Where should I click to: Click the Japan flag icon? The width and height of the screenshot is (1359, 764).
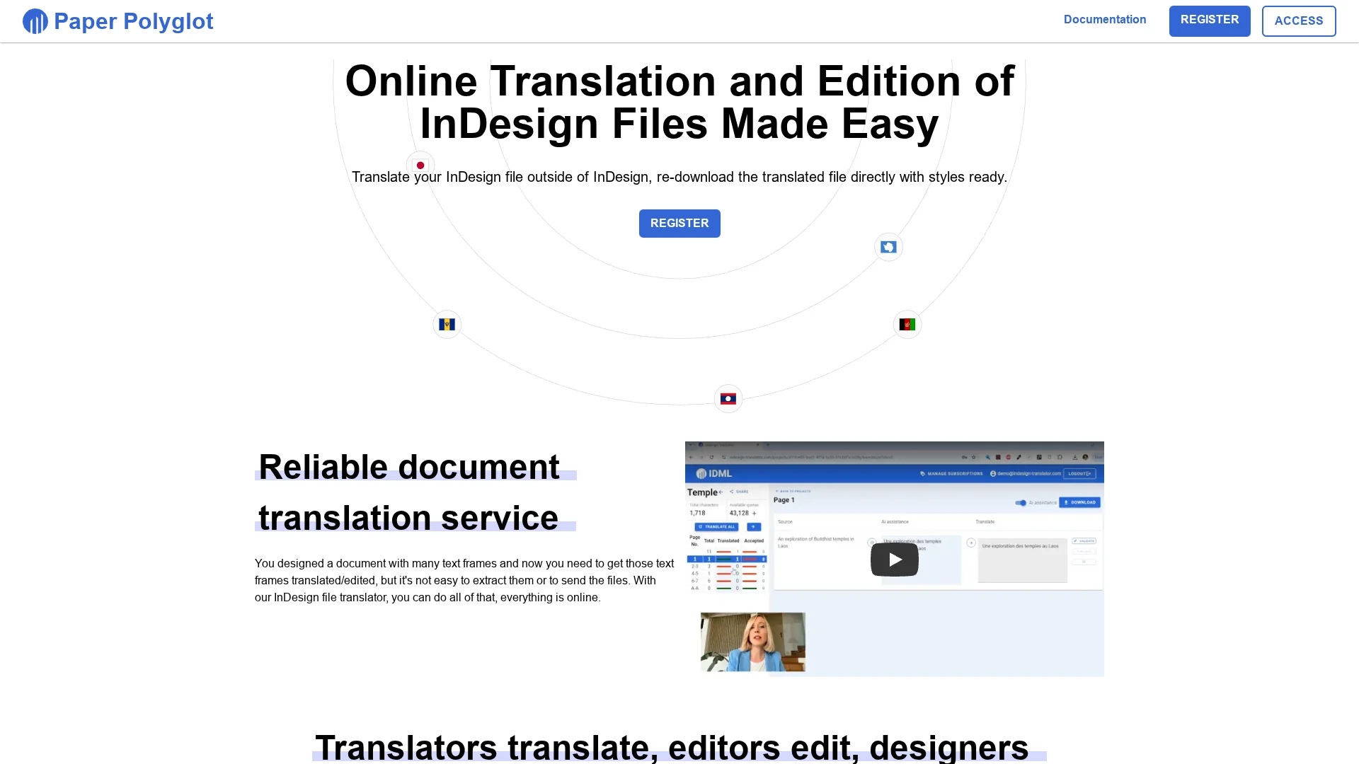point(420,166)
